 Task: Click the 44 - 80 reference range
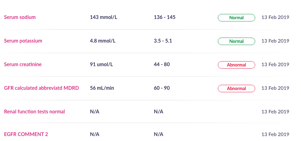[162, 65]
